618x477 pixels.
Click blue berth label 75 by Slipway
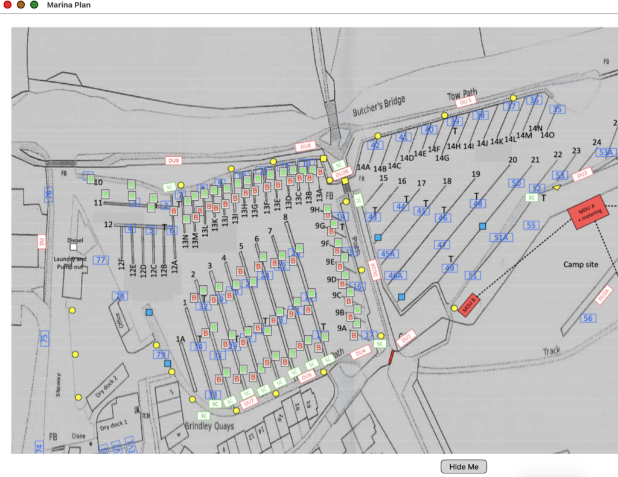(x=43, y=339)
